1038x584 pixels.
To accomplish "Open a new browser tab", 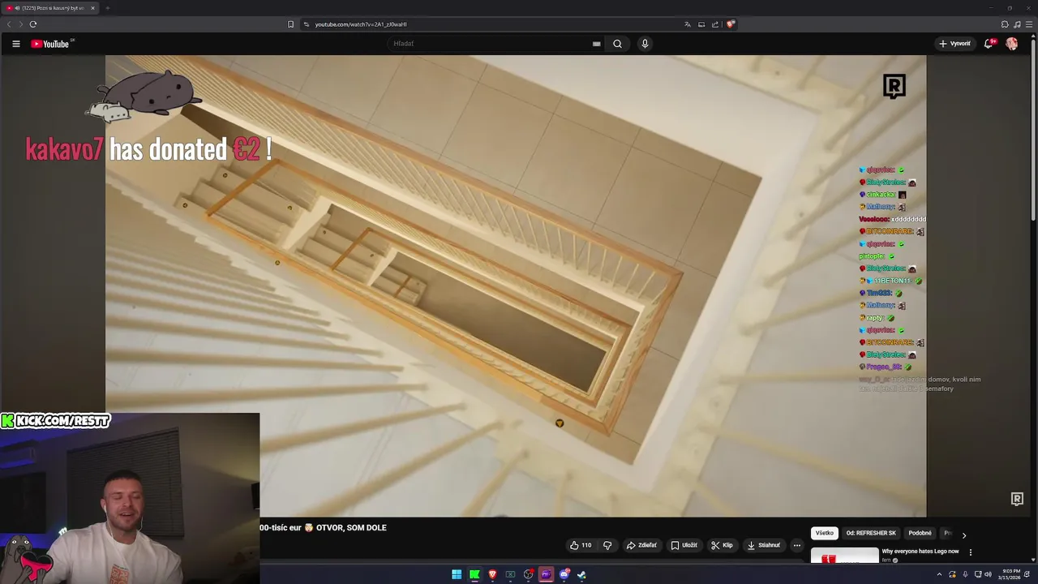I will (107, 8).
